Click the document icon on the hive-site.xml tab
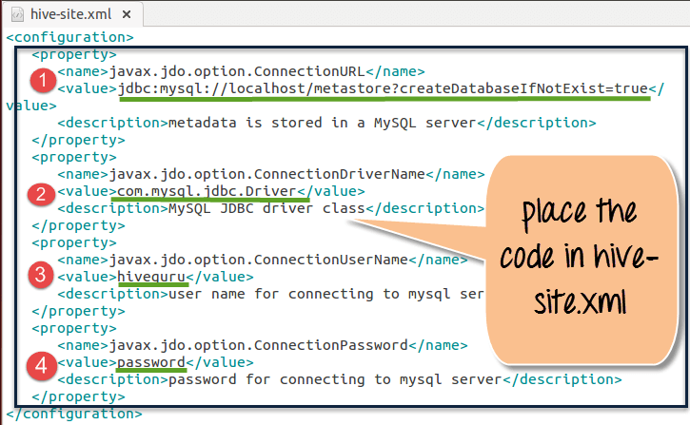690x425 pixels. [x=16, y=13]
